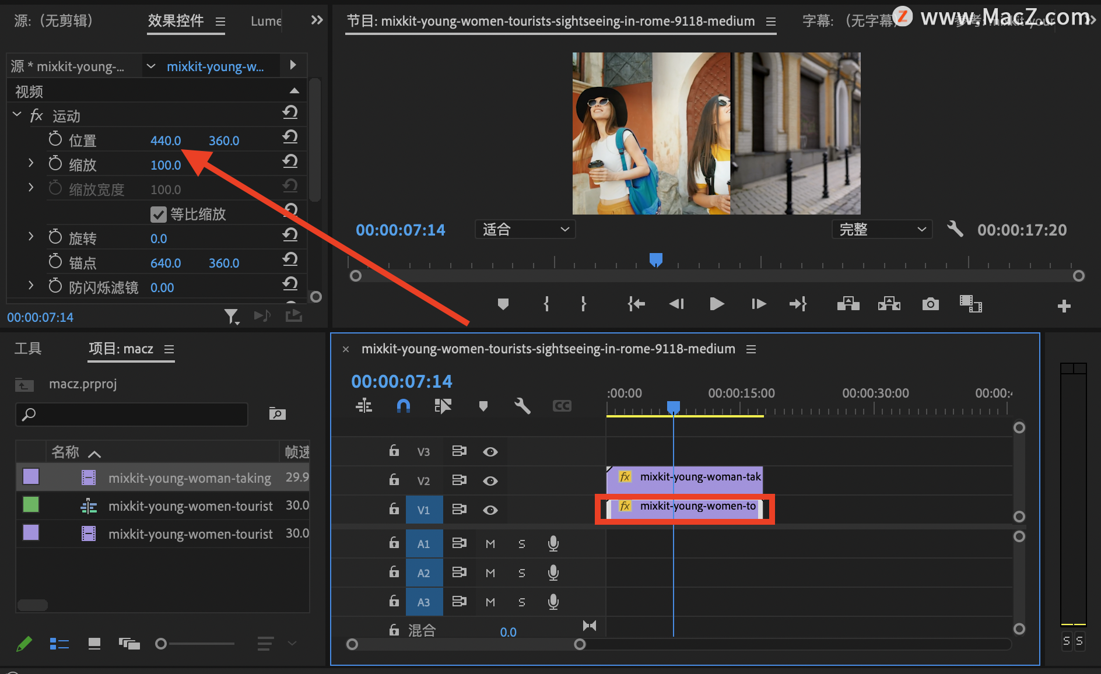Add marker in timeline toolbar
1101x674 pixels.
483,406
